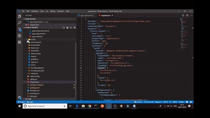The width and height of the screenshot is (210, 118).
Task: Open the File menu
Action: [x=23, y=11]
